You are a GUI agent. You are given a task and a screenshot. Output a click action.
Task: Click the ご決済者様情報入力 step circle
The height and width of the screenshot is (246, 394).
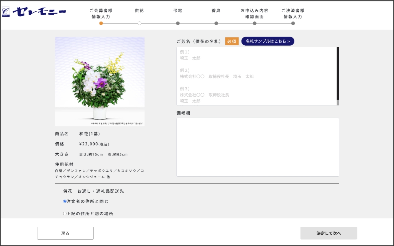[293, 23]
